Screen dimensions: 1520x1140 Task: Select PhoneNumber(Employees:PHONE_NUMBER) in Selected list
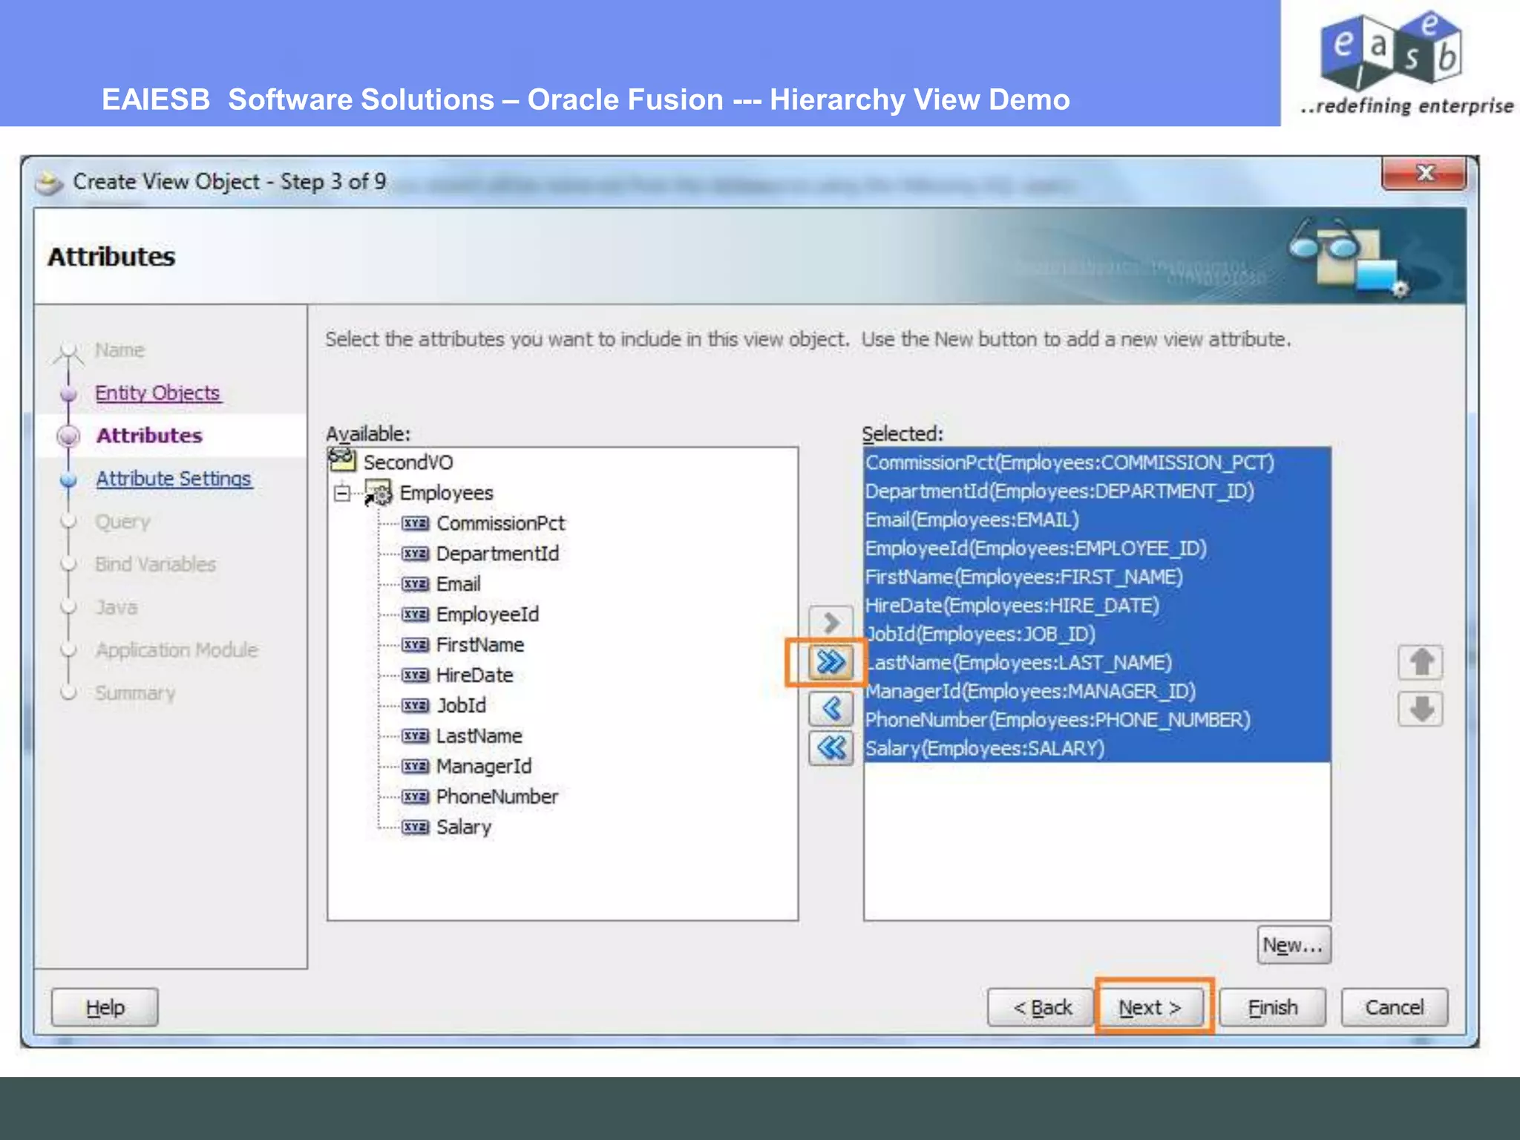pyautogui.click(x=1097, y=720)
